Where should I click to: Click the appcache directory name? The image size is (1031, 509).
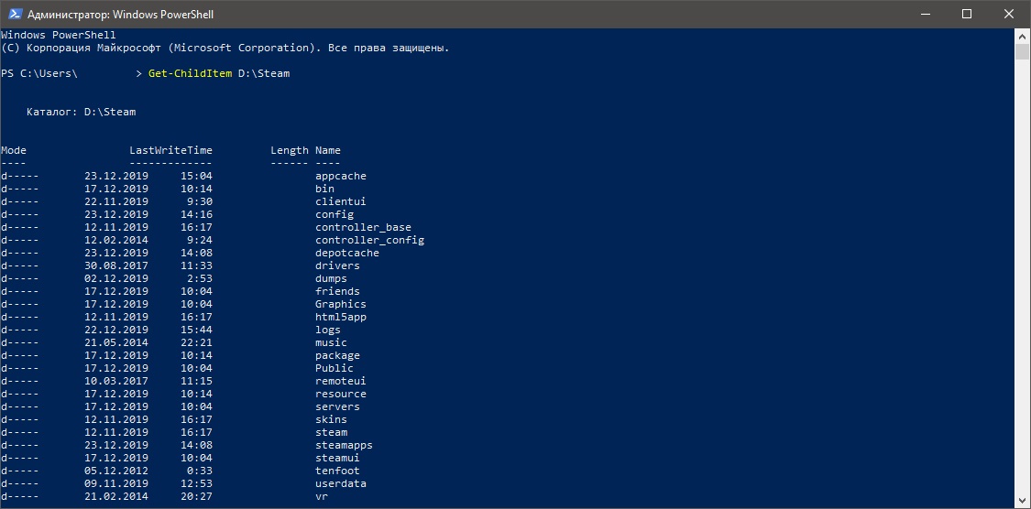coord(341,176)
